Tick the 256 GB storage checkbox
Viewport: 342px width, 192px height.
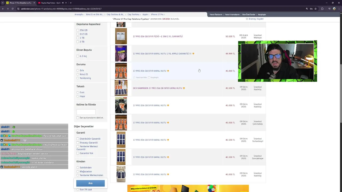click(78, 30)
